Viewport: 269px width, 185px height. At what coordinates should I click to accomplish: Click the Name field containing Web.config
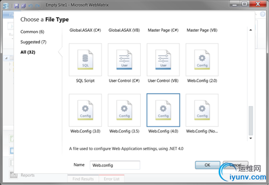[x=115, y=165]
